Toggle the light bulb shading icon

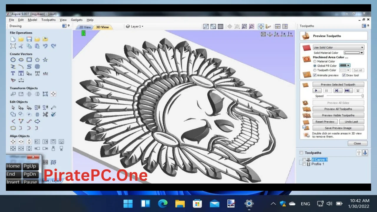pos(261,26)
